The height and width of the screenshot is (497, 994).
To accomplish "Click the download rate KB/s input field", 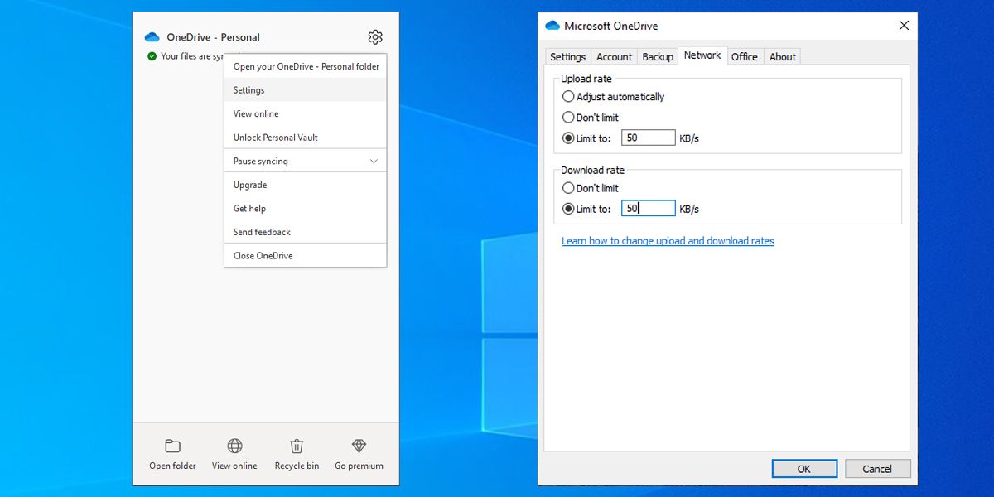I will click(x=649, y=209).
